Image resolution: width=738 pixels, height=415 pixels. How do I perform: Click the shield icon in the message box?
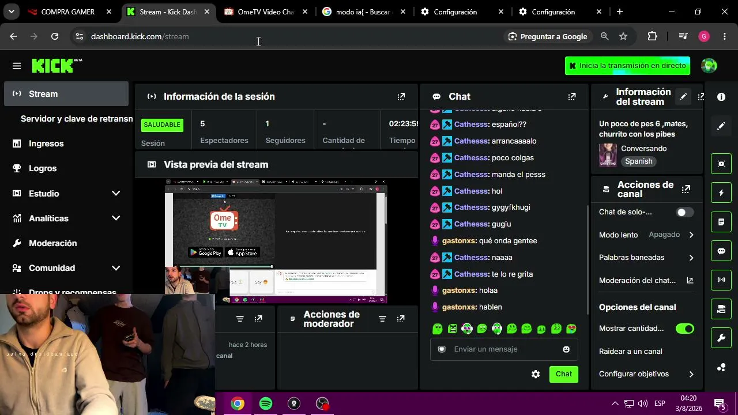[x=442, y=349]
